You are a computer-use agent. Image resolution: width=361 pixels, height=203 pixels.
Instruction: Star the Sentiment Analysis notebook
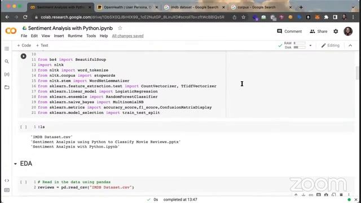tap(120, 28)
